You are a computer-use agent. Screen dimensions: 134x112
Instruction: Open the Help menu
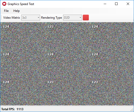[x=16, y=11]
